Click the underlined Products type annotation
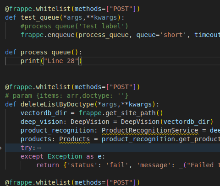 75,139
